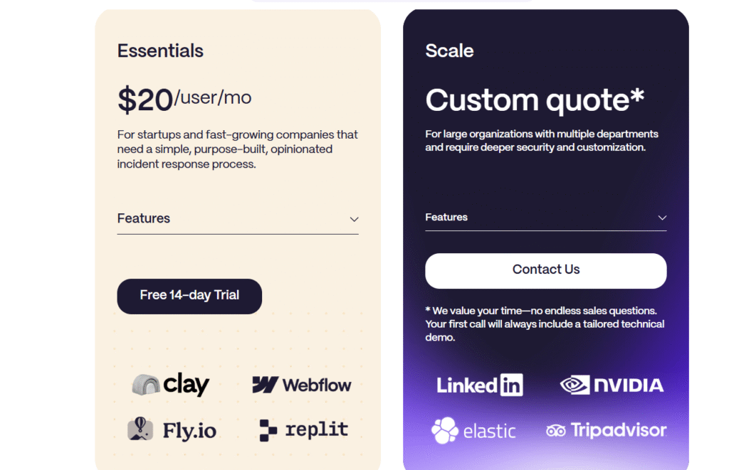Click the $20/user/mo price text
729x470 pixels.
coord(184,100)
